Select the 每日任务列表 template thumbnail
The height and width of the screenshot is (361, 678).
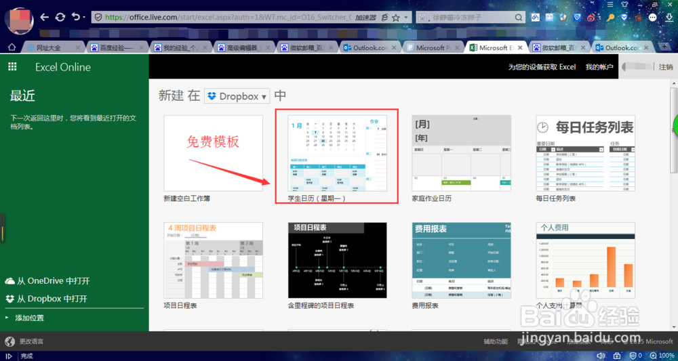coord(586,153)
